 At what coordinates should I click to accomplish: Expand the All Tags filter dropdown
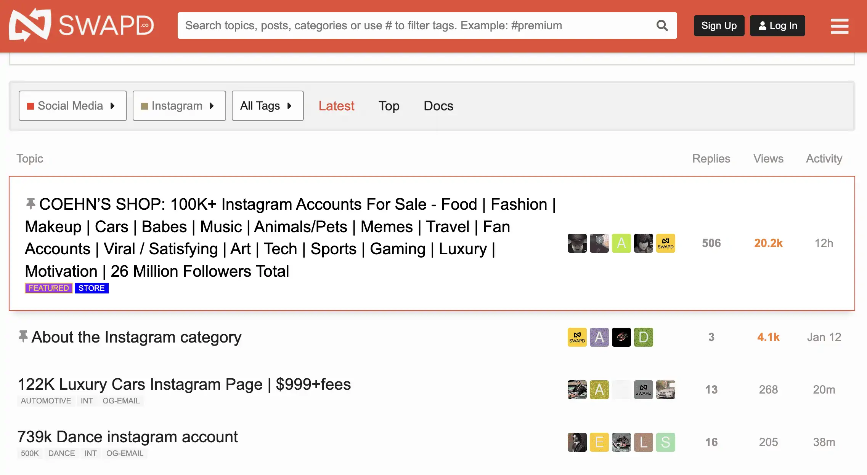(267, 106)
